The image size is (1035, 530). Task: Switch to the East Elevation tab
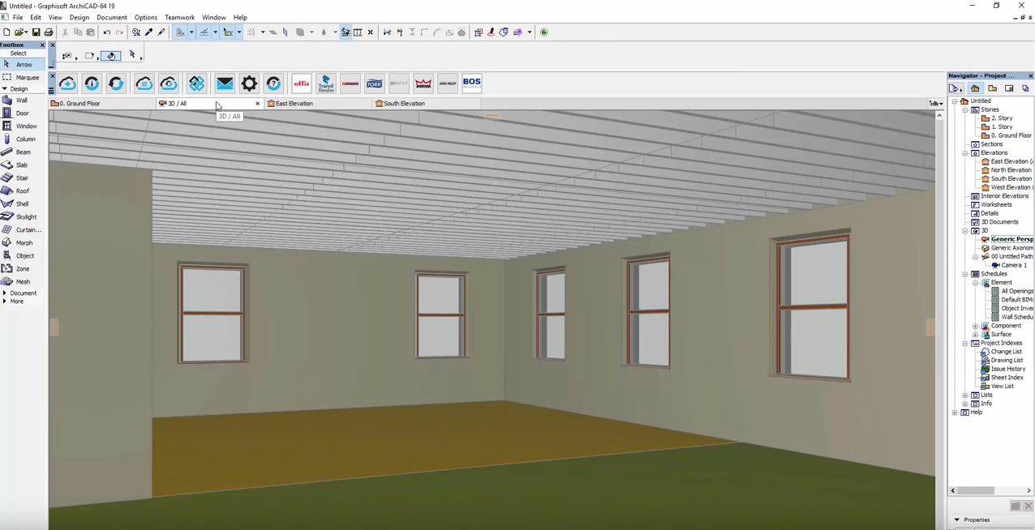(294, 103)
